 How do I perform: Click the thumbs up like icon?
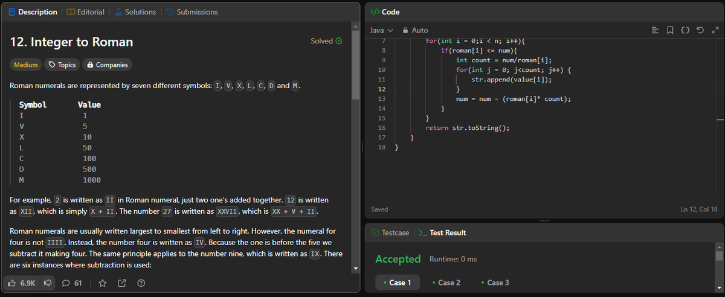[x=13, y=283]
